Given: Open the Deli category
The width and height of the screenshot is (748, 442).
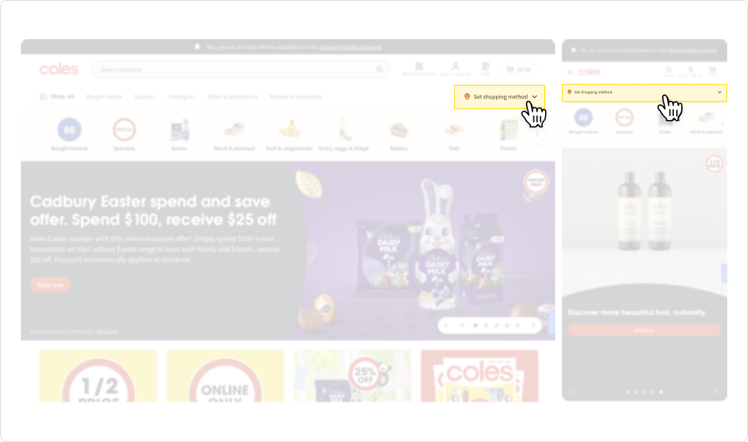Looking at the screenshot, I should (x=453, y=134).
